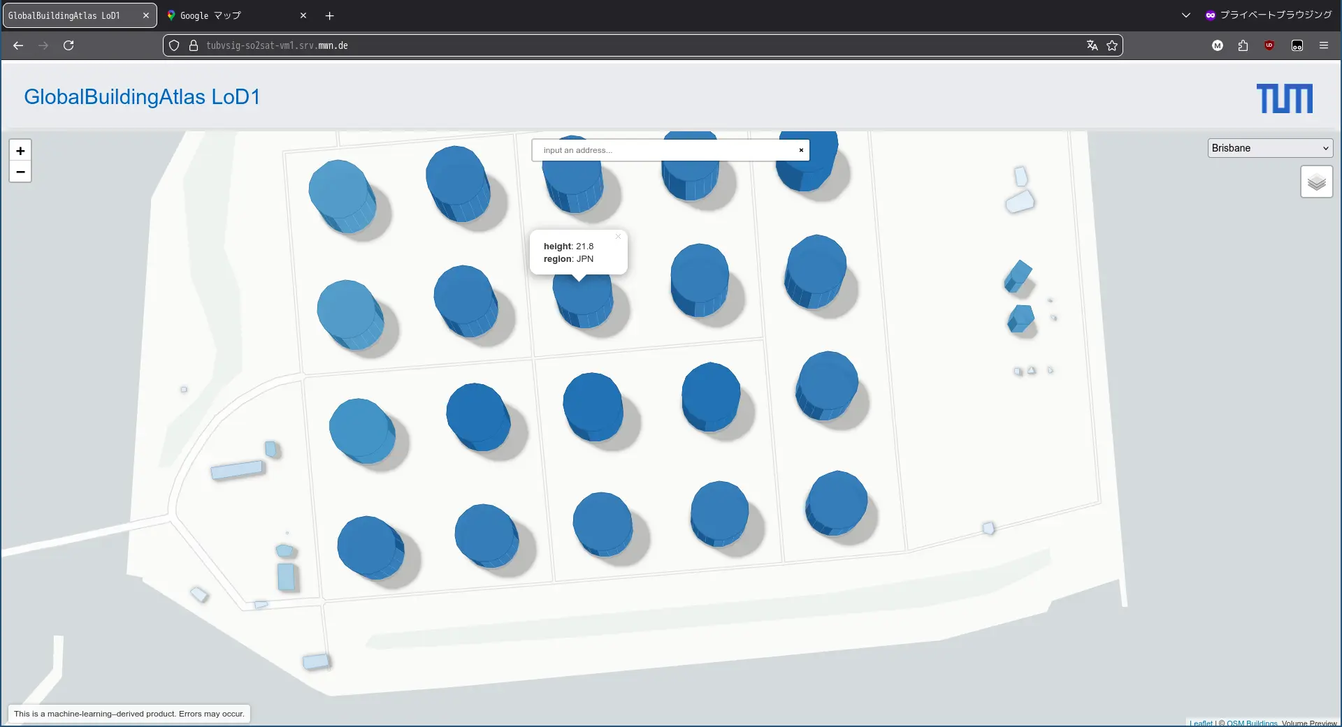Open the map layers control

click(x=1316, y=182)
